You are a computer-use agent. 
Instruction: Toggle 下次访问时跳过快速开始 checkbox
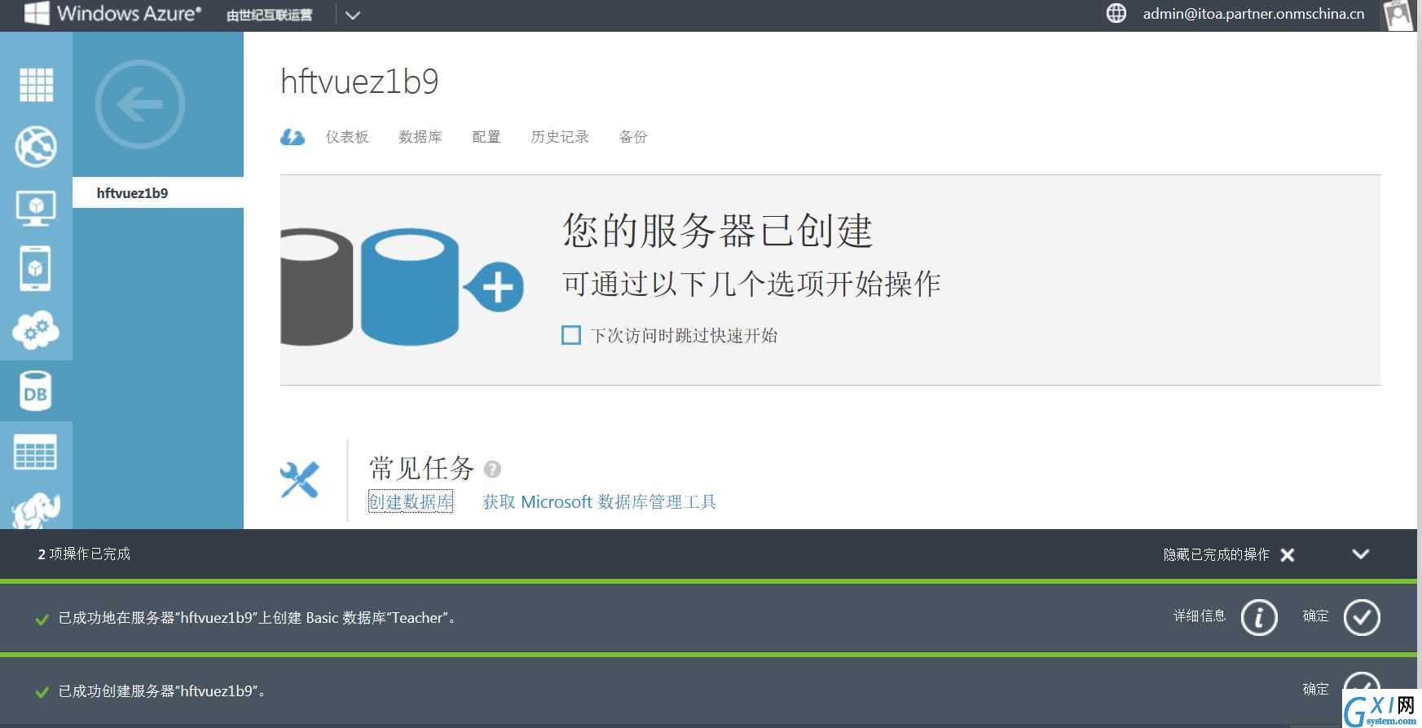coord(571,335)
